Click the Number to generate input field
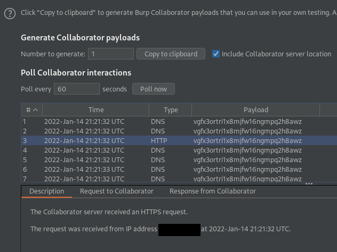This screenshot has height=252, width=337. [111, 54]
